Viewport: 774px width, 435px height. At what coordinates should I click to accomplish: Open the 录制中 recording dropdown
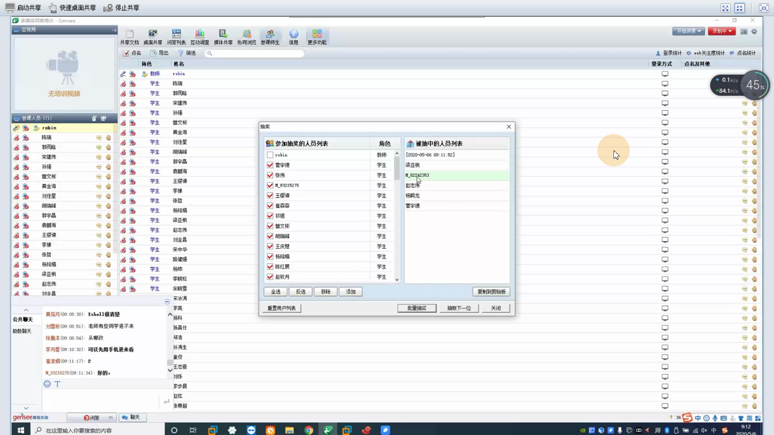tap(722, 31)
